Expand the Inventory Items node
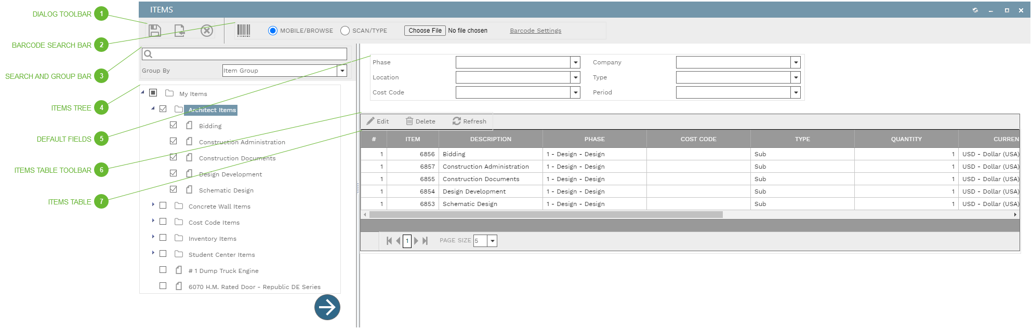 (x=153, y=237)
